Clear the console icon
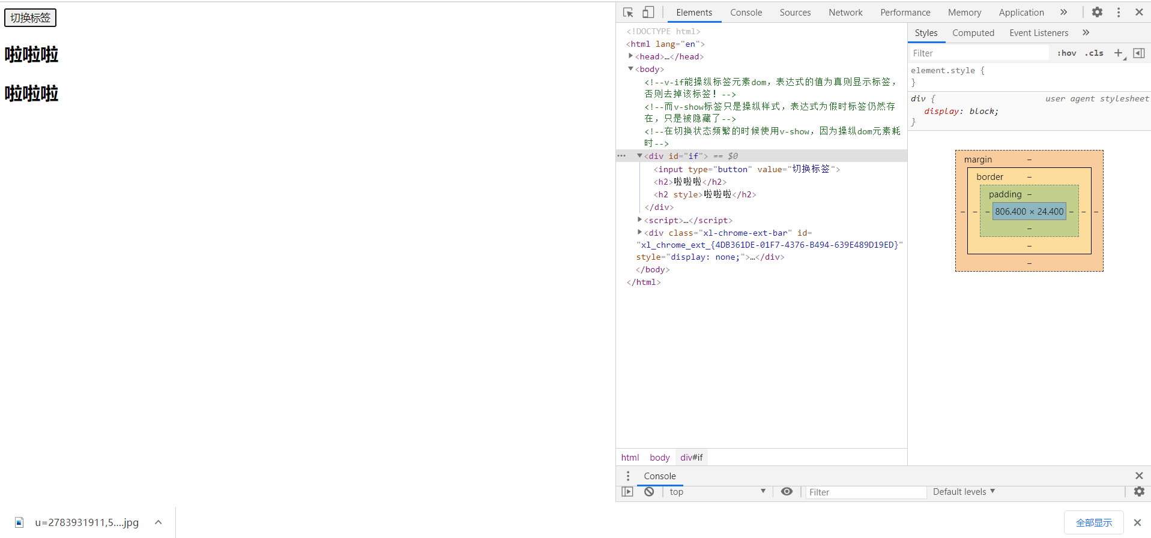Viewport: 1151px width, 538px height. click(649, 492)
